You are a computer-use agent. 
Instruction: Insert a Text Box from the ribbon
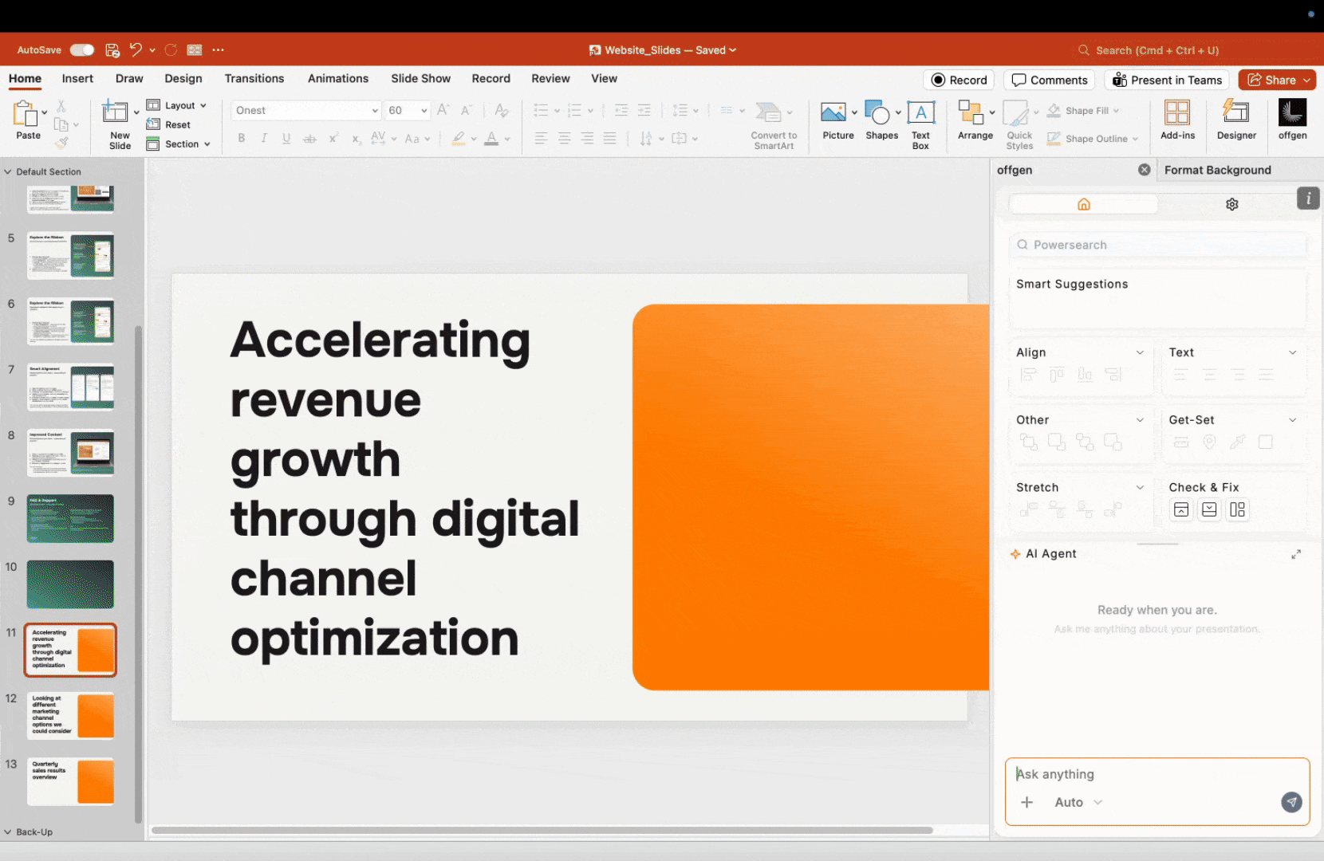click(x=920, y=113)
